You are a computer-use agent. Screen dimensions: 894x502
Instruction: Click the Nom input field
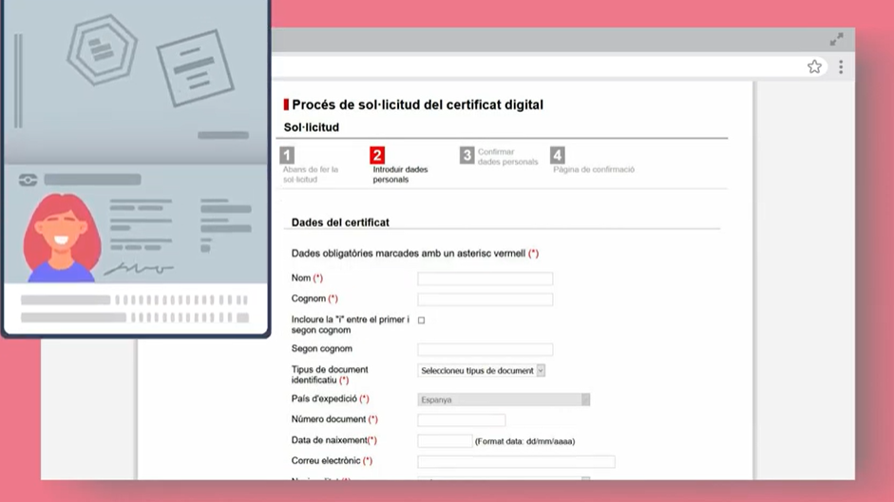point(485,279)
